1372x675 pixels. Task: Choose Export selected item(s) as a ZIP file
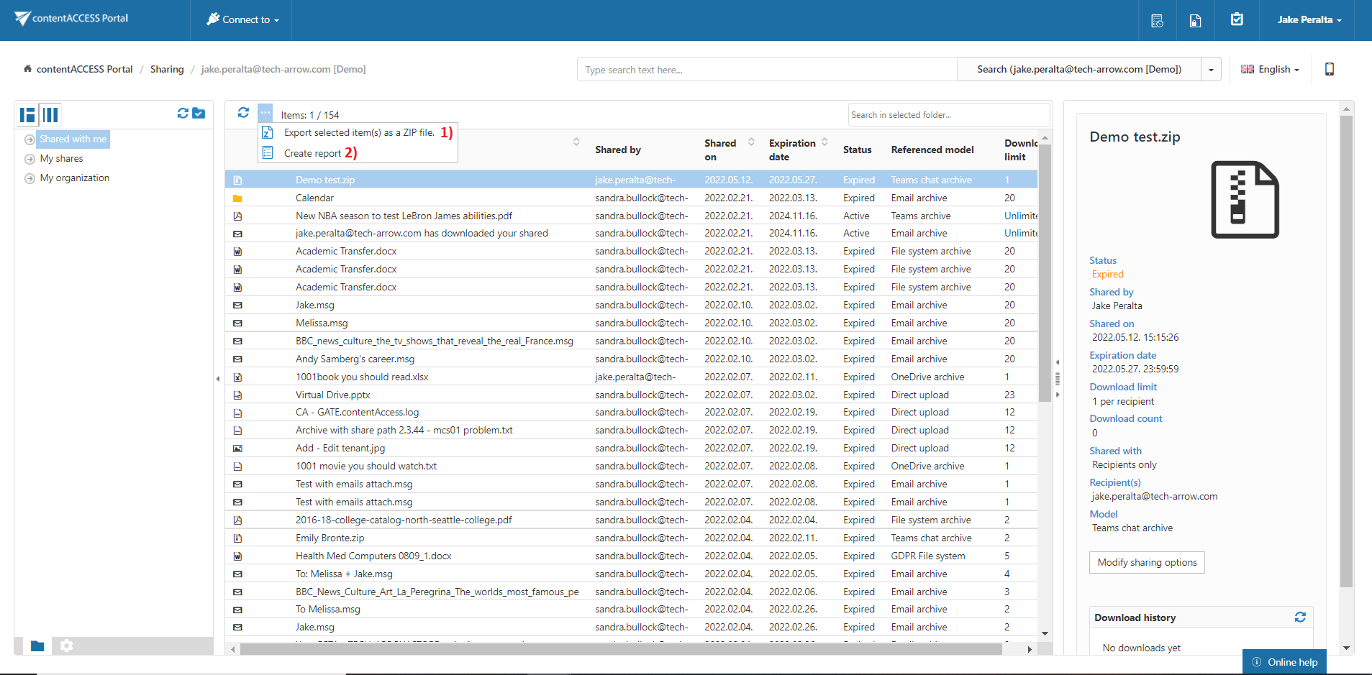358,133
